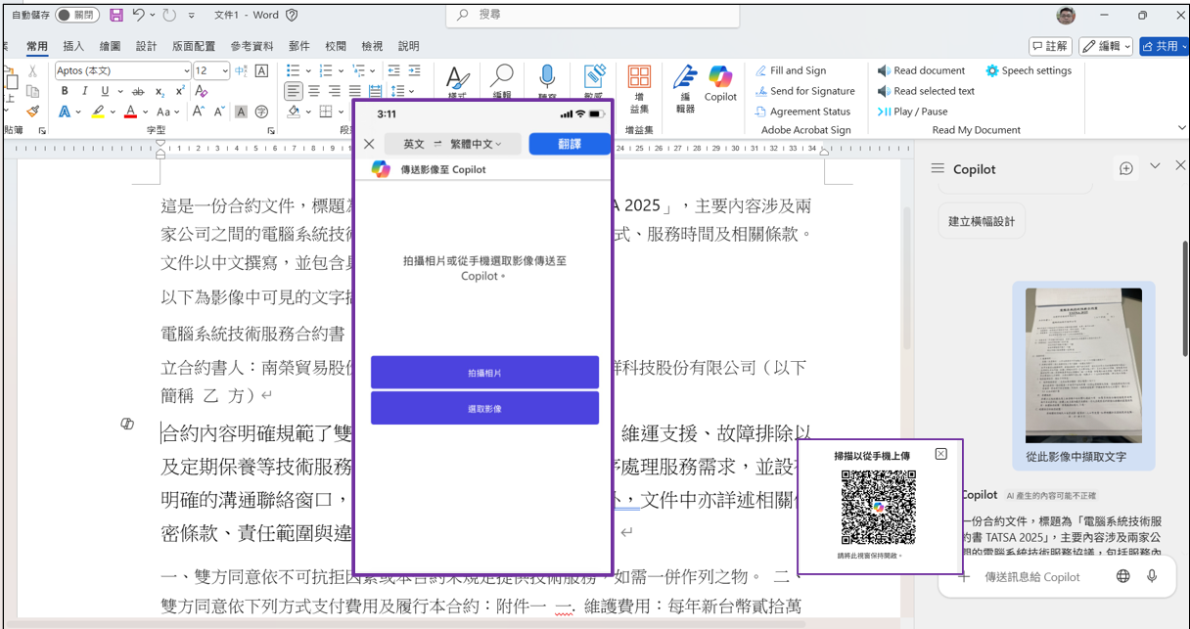Image resolution: width=1190 pixels, height=629 pixels.
Task: Click the 選取影像 button on phone screen
Action: pos(484,408)
